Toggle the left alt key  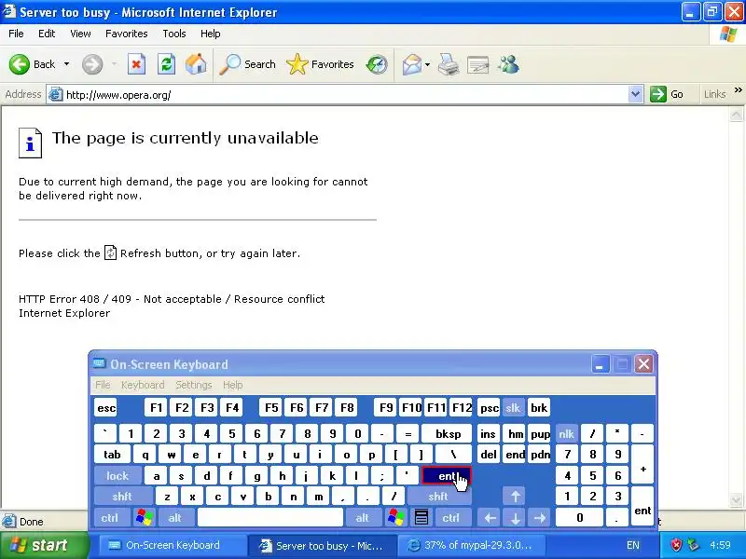[175, 518]
